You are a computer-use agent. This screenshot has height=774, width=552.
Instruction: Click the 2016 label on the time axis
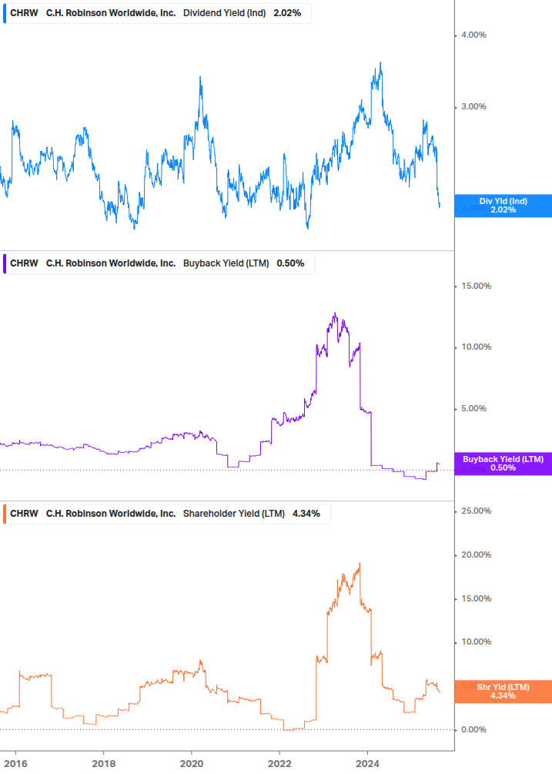tap(15, 764)
